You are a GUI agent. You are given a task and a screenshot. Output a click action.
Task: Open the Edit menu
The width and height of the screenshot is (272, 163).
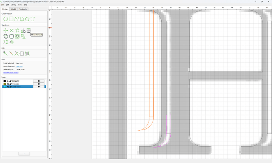click(x=7, y=5)
